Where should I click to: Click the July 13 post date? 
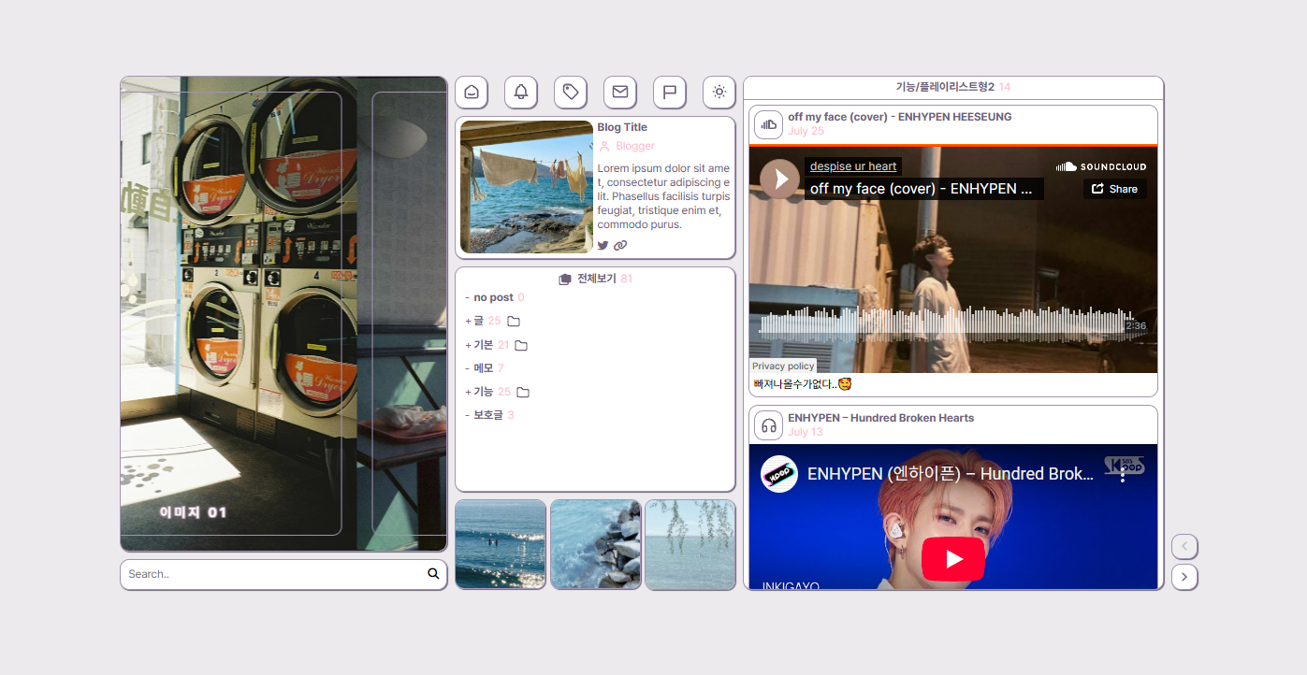(x=806, y=432)
